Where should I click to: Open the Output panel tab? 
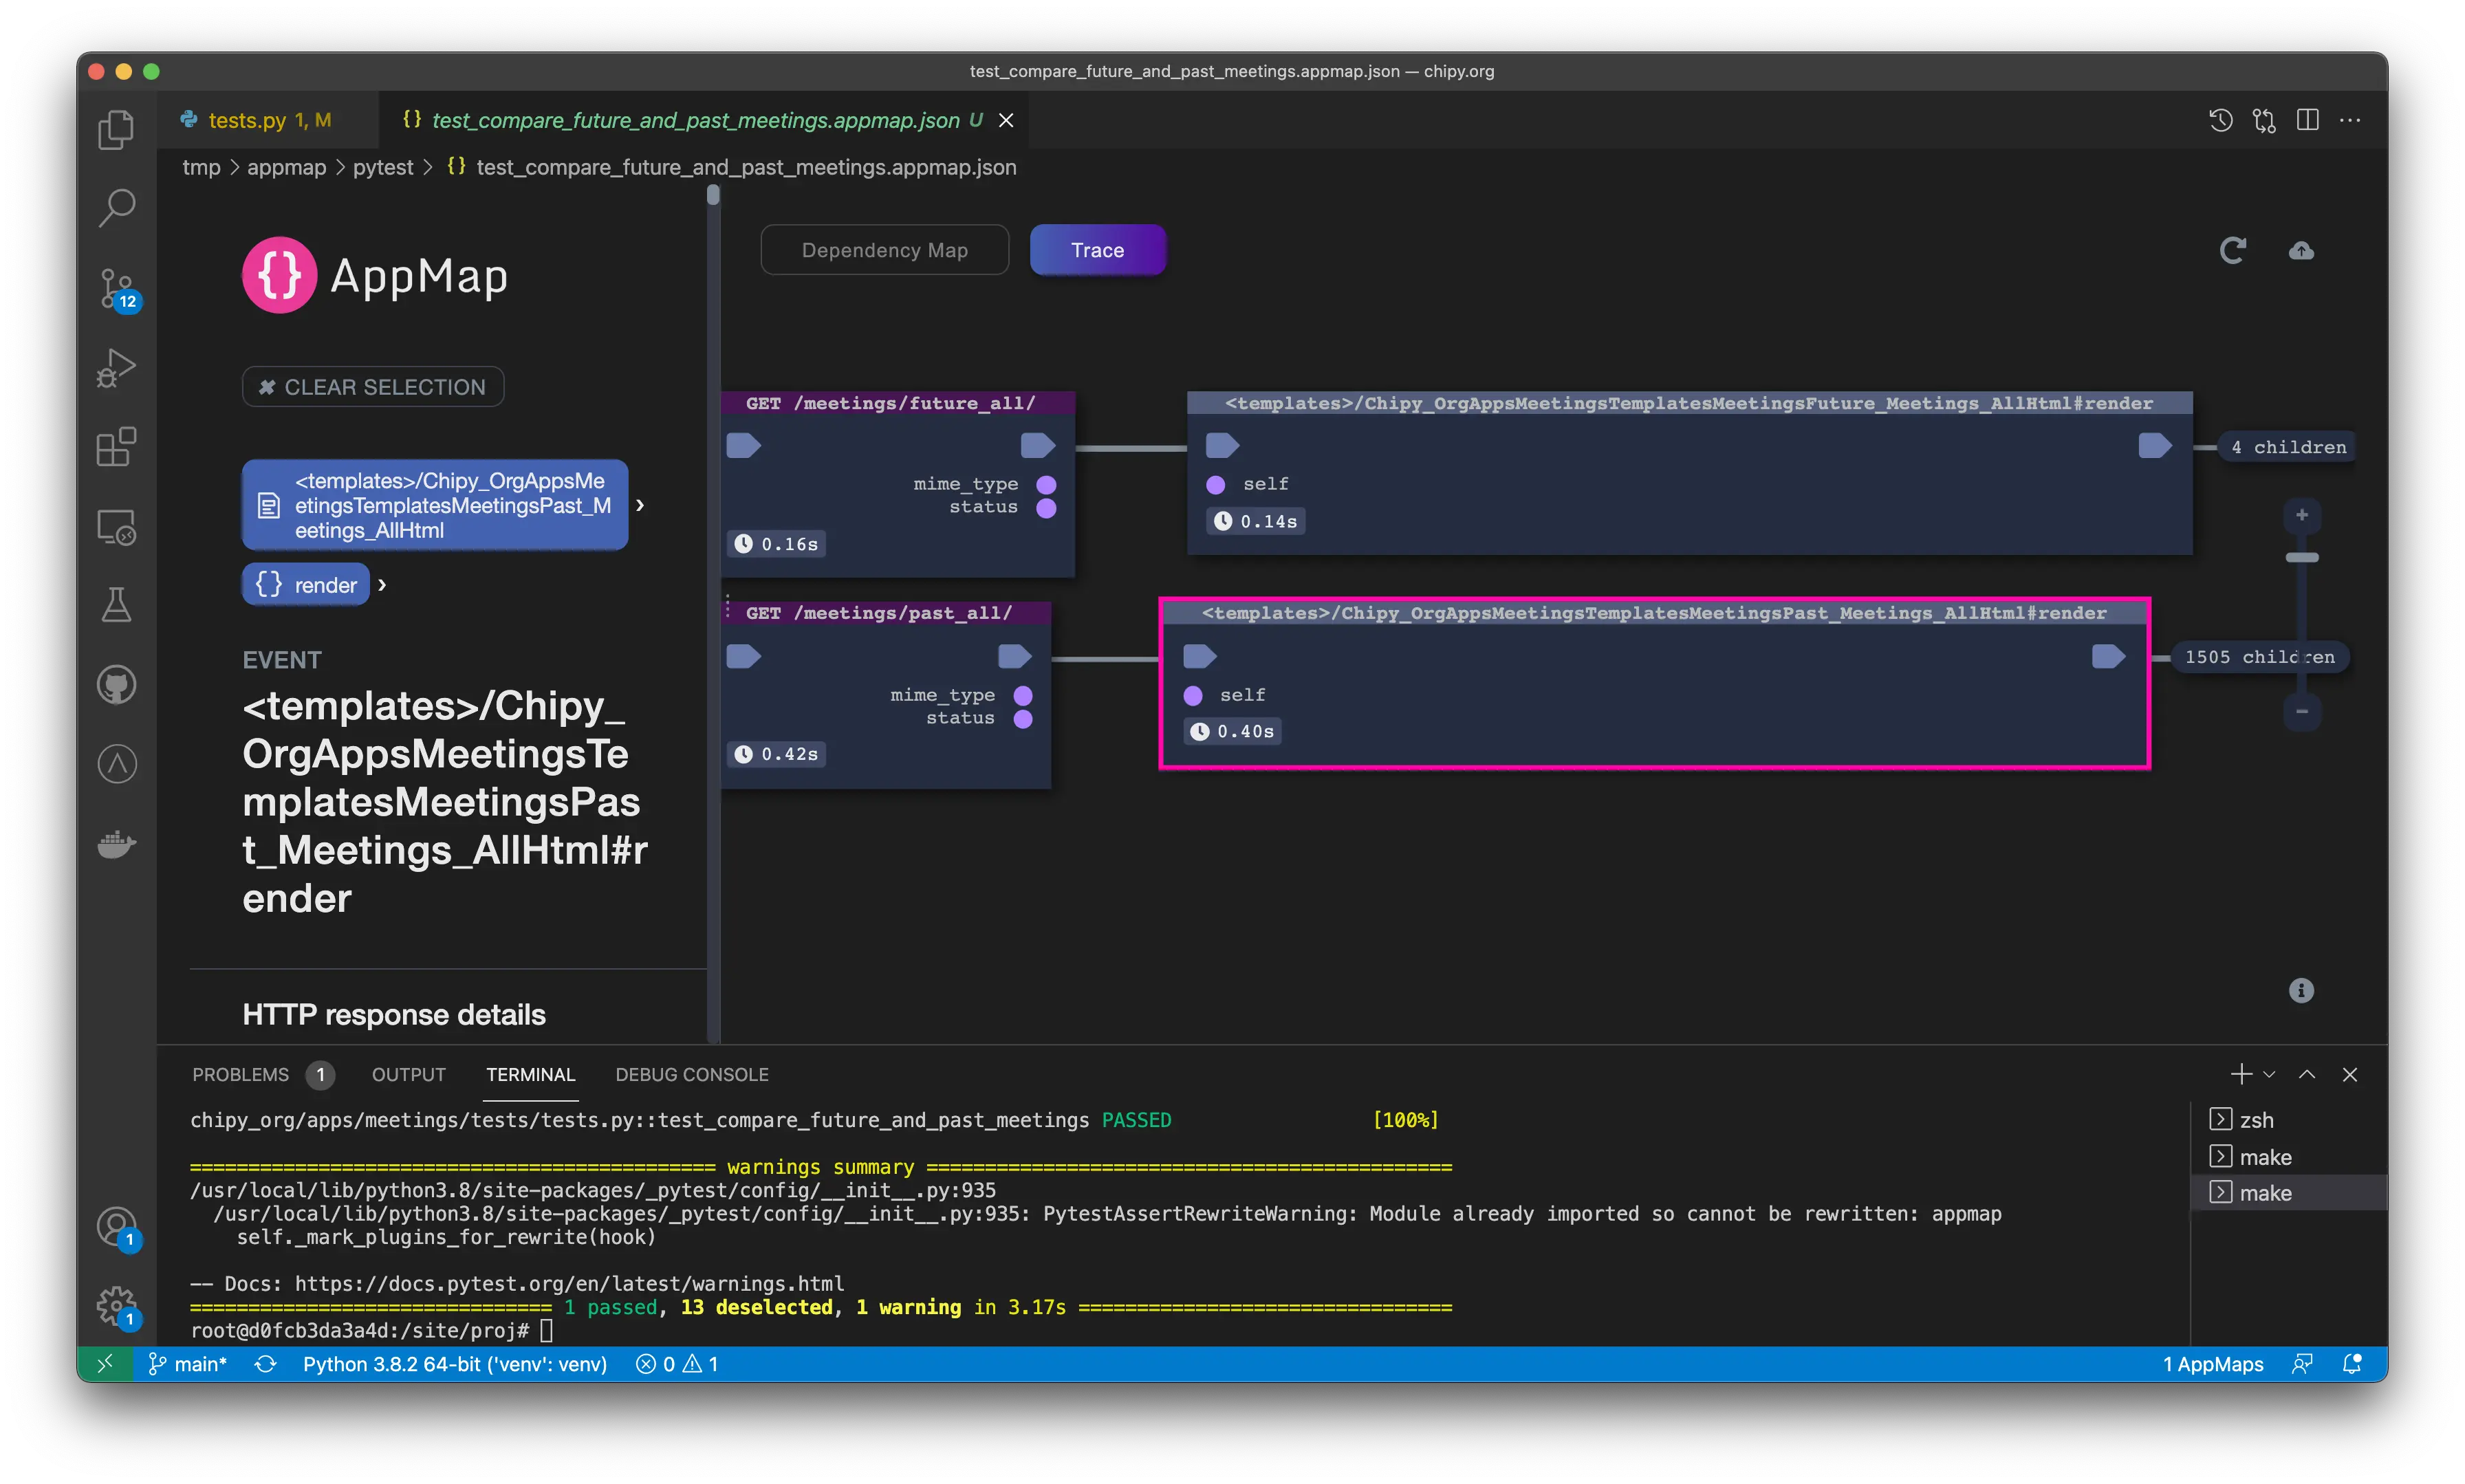pos(408,1074)
